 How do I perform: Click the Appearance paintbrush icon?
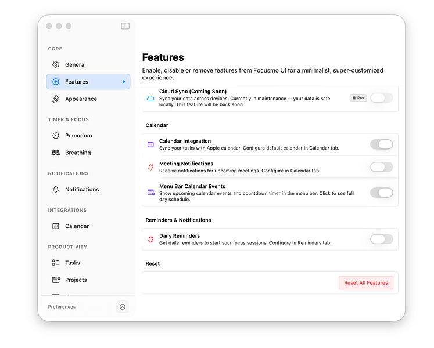56,99
